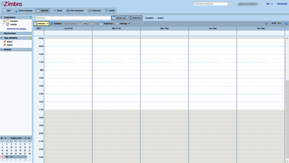Check the Corbeille calendar checkbox
This screenshot has width=289, height=163.
4,24
